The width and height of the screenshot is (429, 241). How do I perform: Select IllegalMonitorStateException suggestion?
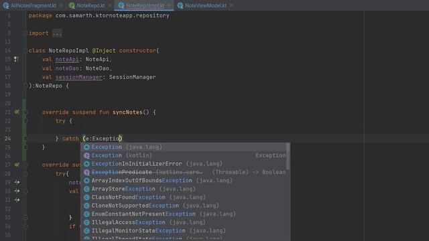click(184, 230)
